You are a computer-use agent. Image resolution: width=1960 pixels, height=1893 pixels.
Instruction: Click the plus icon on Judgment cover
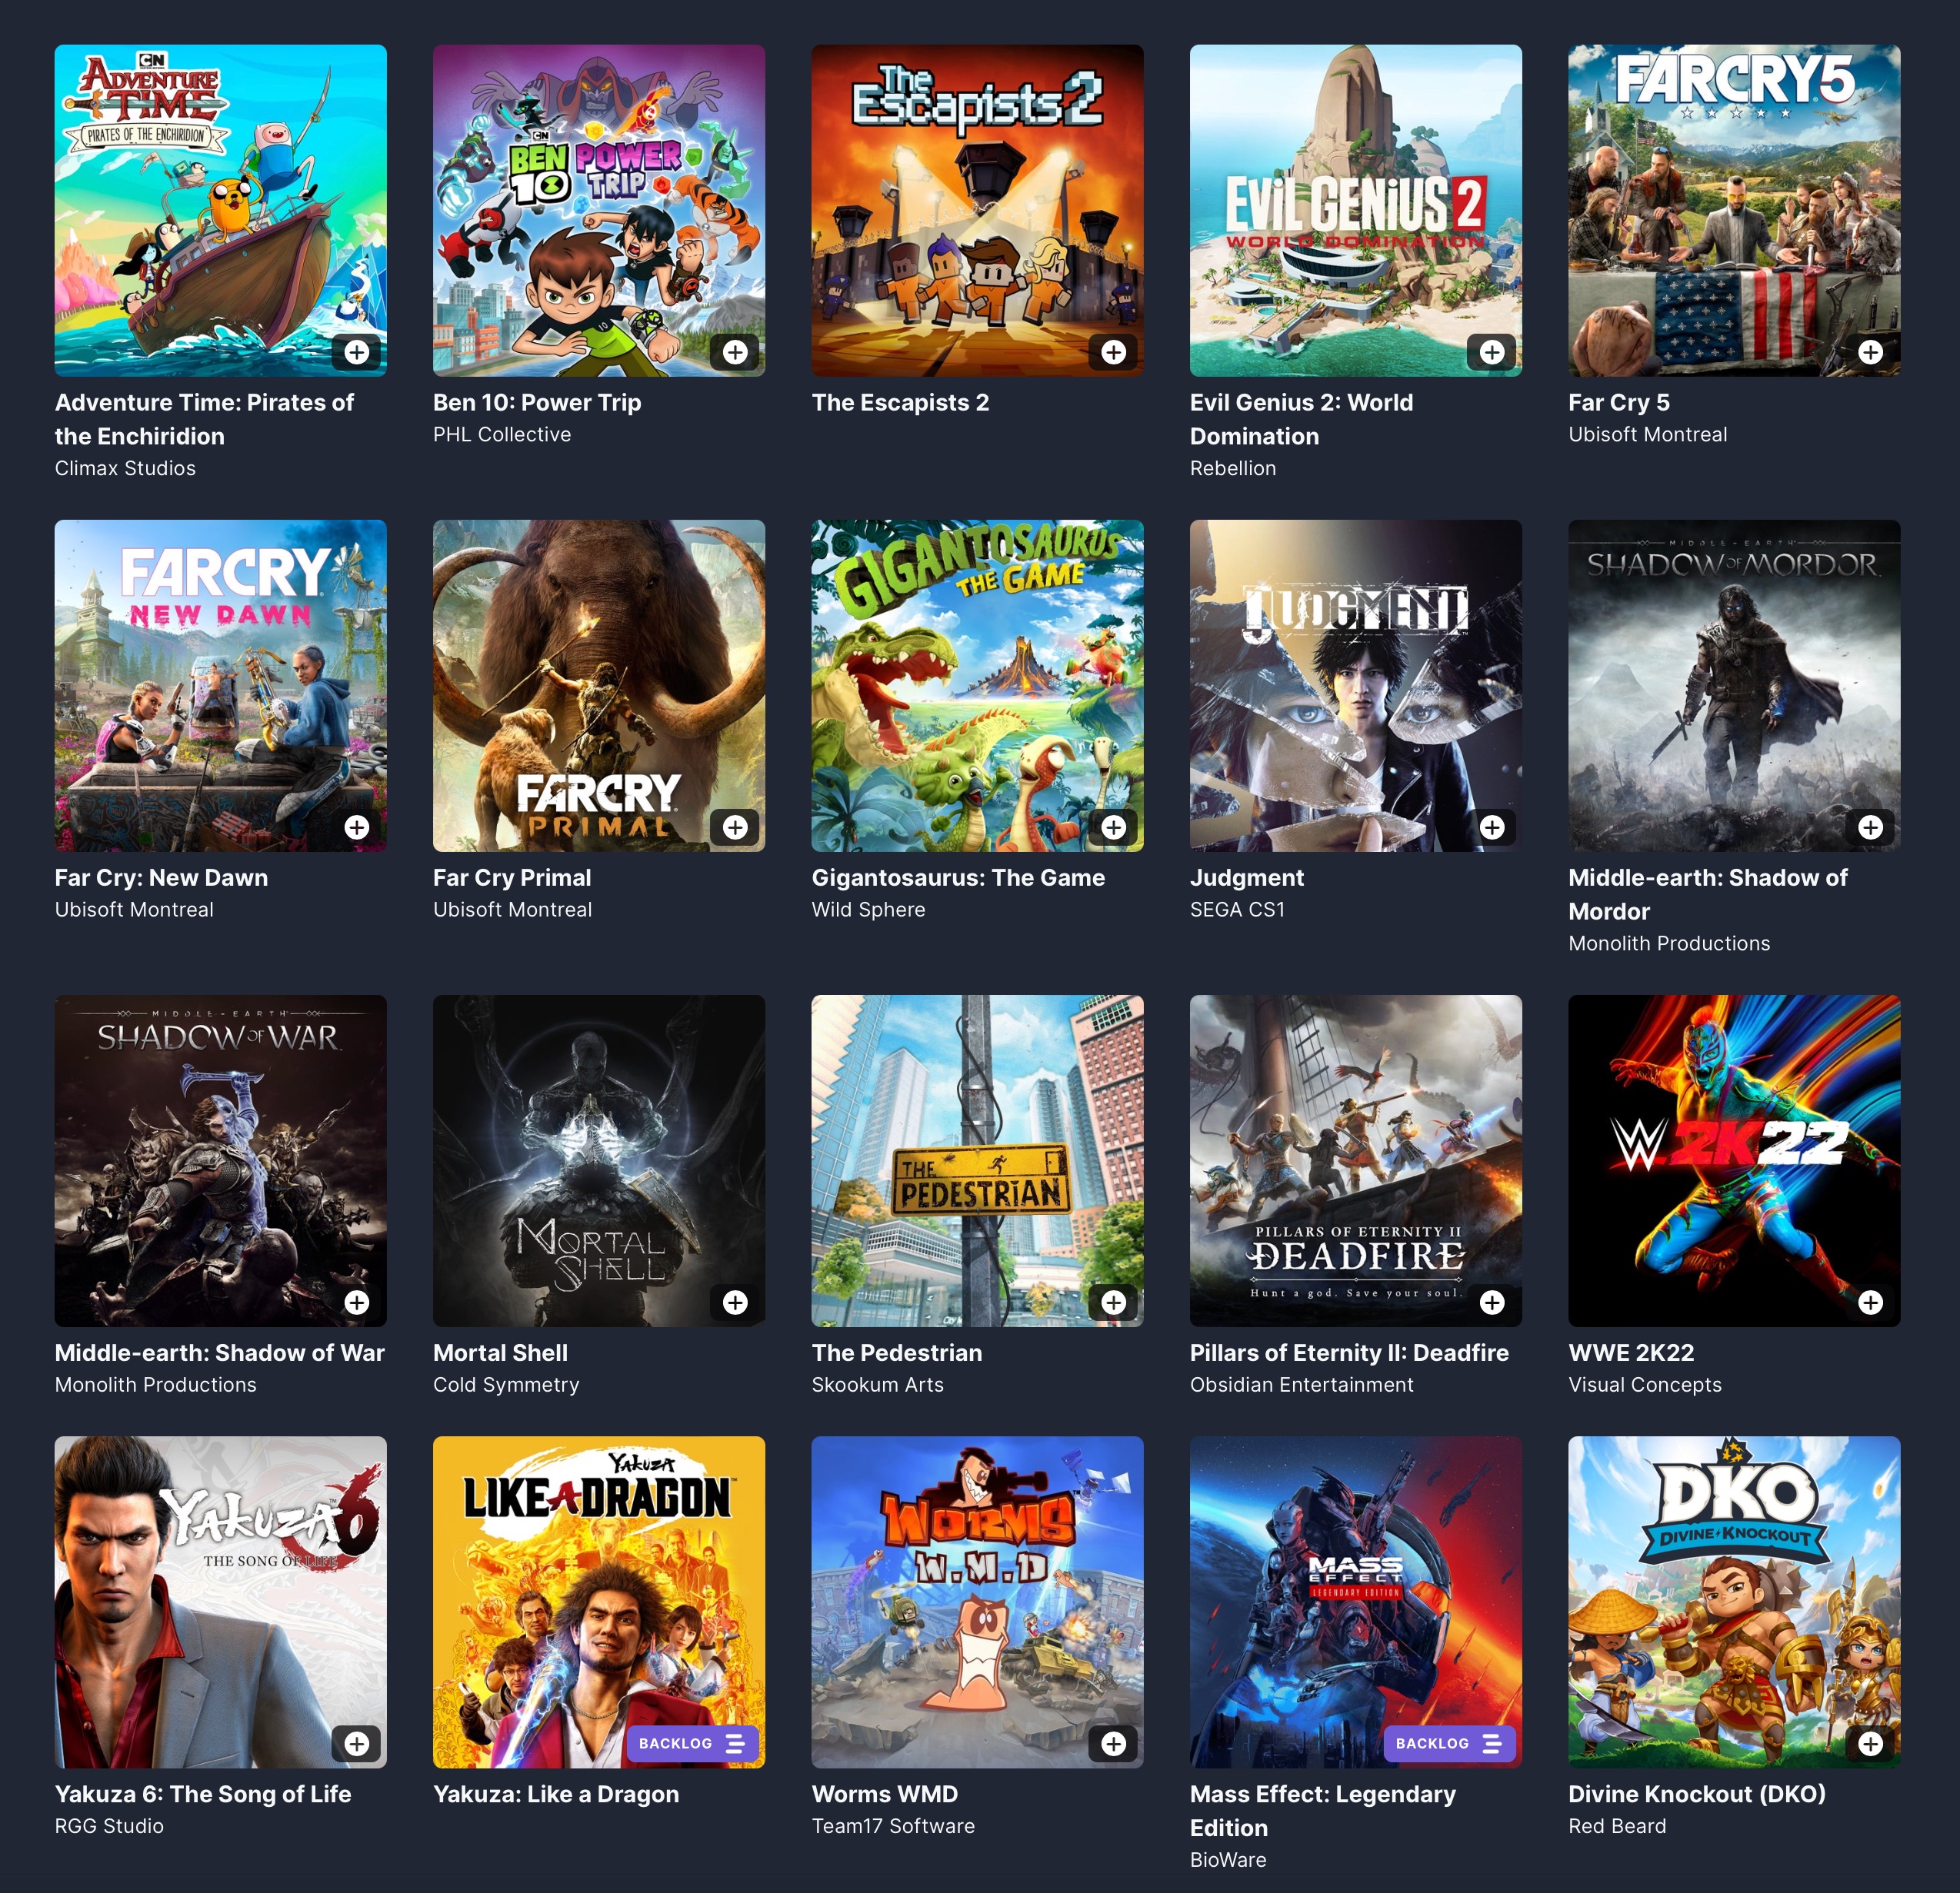(x=1492, y=827)
